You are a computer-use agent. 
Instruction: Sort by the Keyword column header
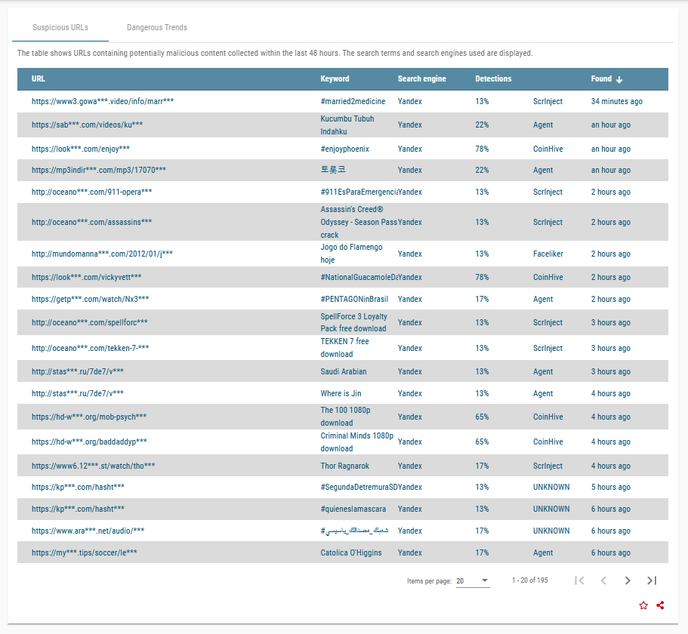pos(335,79)
